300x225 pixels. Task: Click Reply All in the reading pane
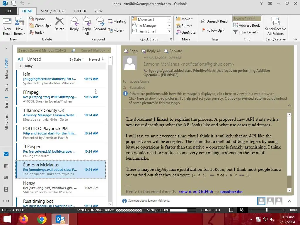click(151, 51)
